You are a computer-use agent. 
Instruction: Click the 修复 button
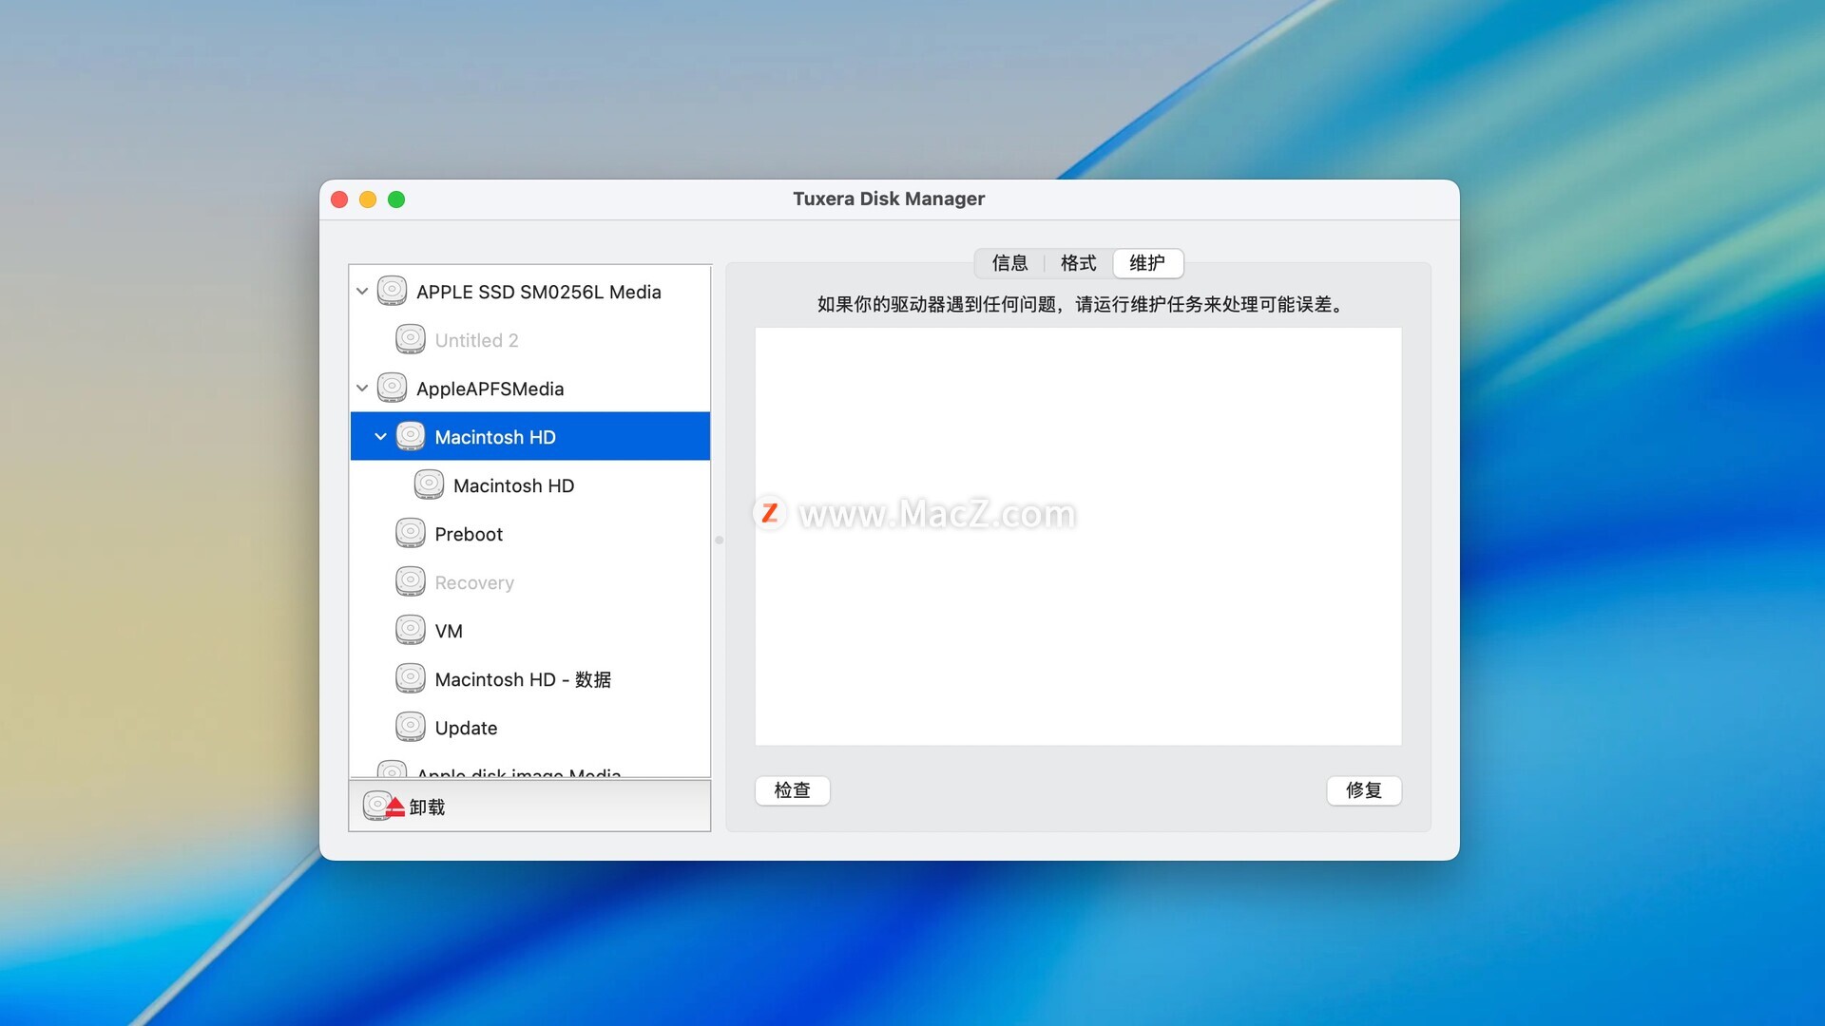(1364, 790)
